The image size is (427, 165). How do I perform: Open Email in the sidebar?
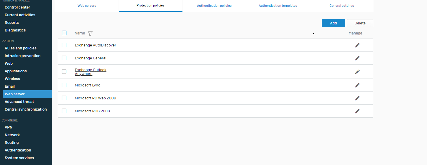click(x=10, y=86)
